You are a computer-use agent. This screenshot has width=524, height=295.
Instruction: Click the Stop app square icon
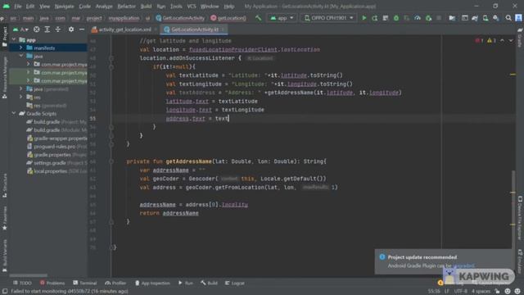(x=439, y=18)
